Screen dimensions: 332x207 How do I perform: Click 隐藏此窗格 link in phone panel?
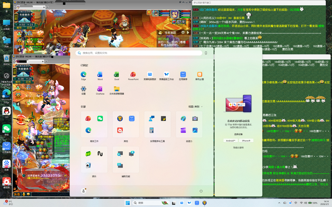(238, 148)
